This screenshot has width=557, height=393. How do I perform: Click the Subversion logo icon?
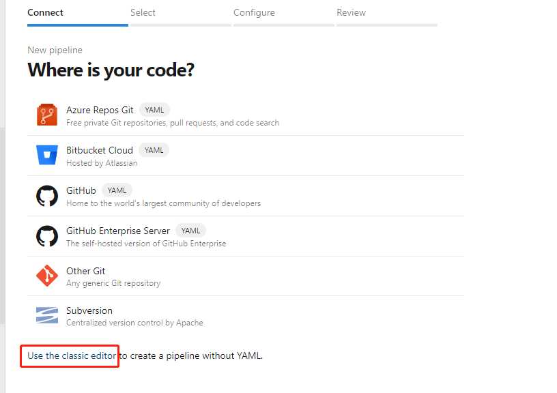pyautogui.click(x=47, y=315)
